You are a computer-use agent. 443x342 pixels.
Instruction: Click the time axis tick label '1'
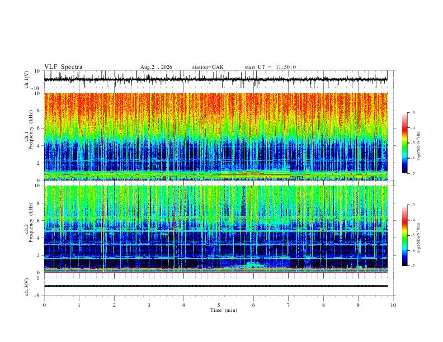[x=79, y=305]
